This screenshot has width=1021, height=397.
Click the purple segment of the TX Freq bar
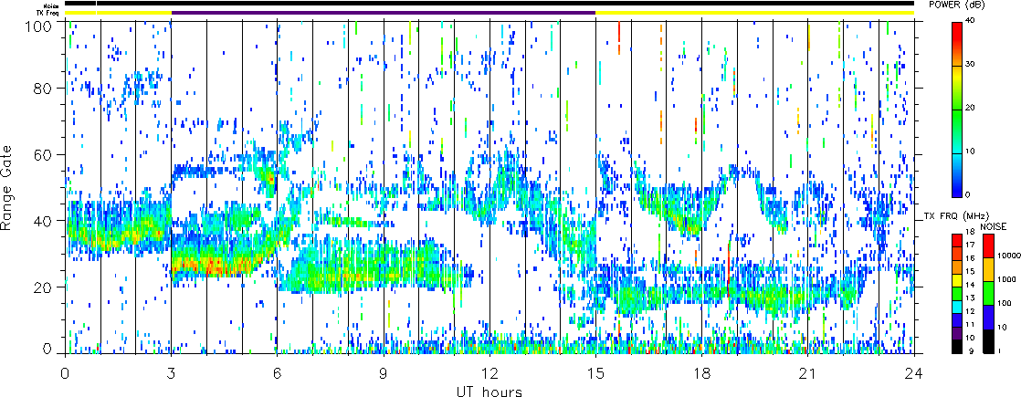pos(384,13)
